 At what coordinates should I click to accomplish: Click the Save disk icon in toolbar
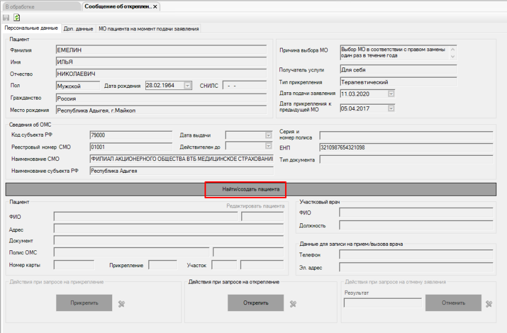coord(6,17)
